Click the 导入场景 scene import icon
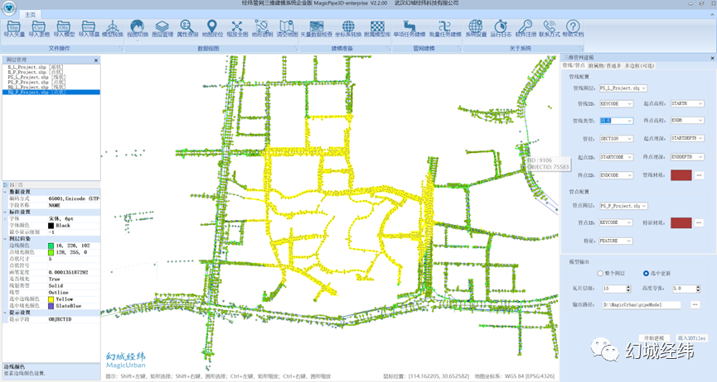Screen dimensions: 717x382 point(88,28)
